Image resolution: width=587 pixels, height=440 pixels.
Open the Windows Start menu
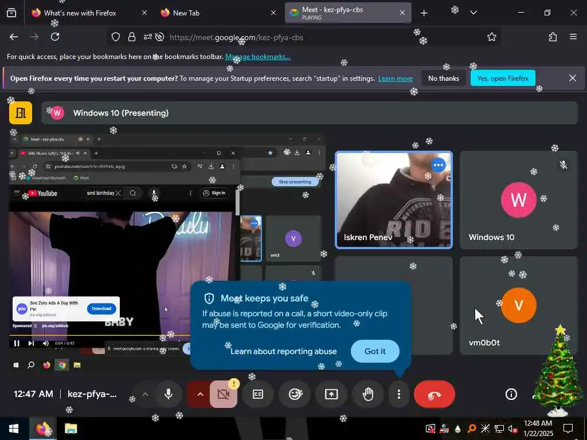pyautogui.click(x=14, y=429)
